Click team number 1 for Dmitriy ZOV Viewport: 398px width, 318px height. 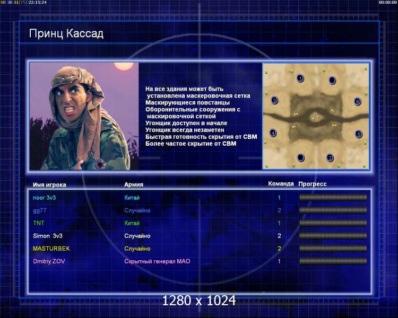(279, 261)
